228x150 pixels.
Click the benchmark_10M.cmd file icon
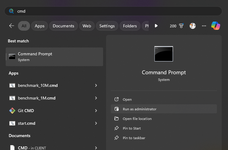tap(12, 85)
